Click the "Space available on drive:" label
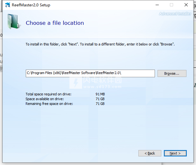Image resolution: width=196 pixels, height=165 pixels. pos(45,99)
